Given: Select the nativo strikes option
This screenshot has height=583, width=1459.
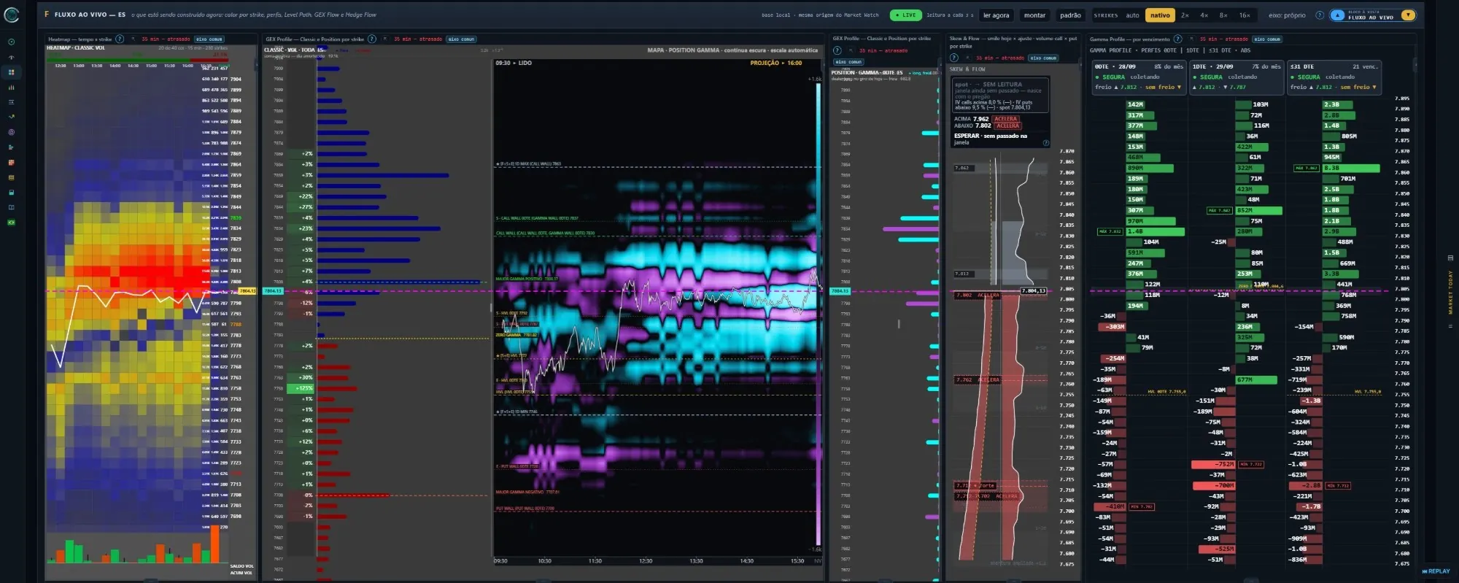Looking at the screenshot, I should 1160,15.
